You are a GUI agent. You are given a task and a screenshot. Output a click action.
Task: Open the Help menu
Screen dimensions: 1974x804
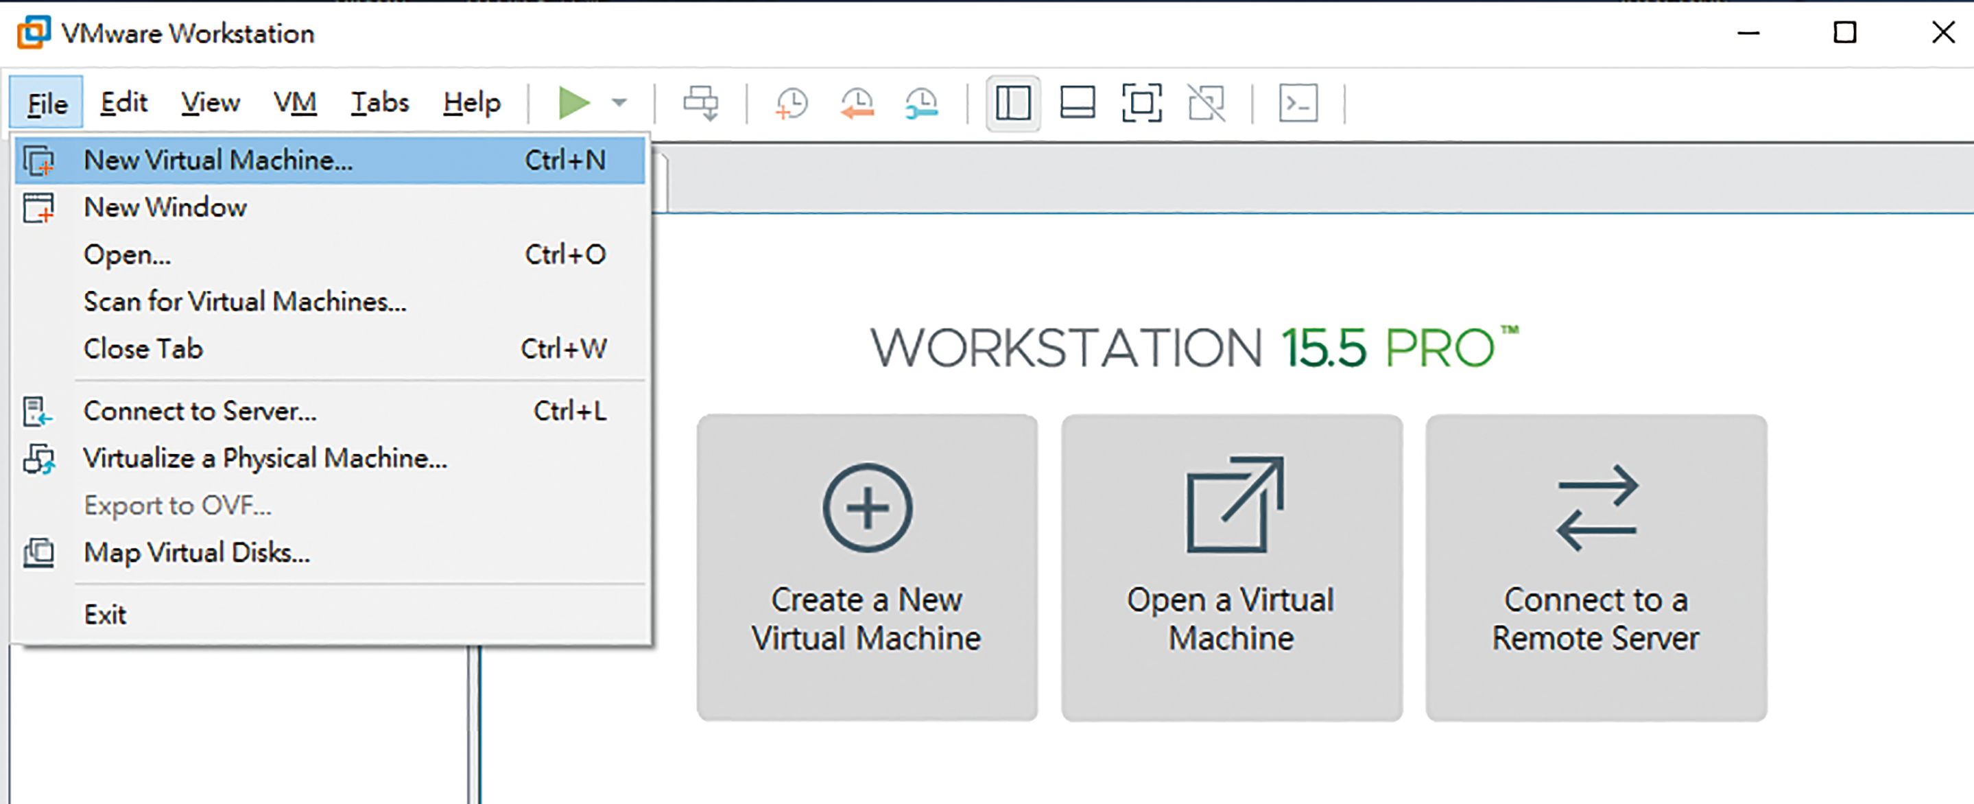coord(472,103)
